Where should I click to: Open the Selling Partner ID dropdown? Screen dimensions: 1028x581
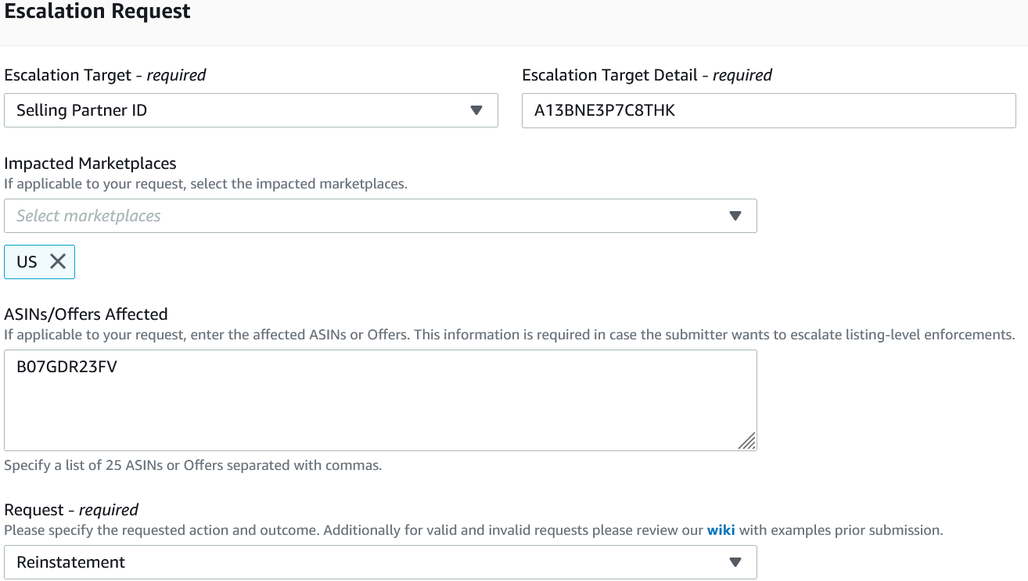point(250,110)
